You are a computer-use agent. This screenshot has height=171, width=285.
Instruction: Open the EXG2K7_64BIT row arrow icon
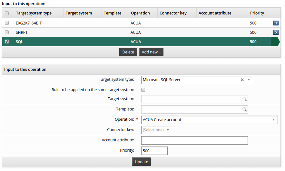click(x=276, y=23)
